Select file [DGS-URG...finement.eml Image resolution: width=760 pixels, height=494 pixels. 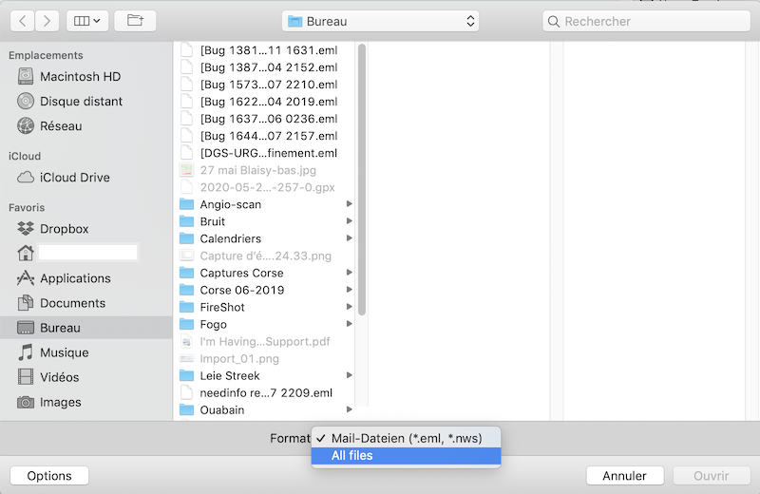(264, 153)
